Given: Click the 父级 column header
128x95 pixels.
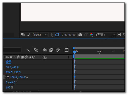Looking at the screenshot, I should pyautogui.click(x=43, y=57).
